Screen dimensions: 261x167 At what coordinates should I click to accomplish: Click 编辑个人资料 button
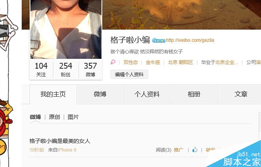[129, 74]
